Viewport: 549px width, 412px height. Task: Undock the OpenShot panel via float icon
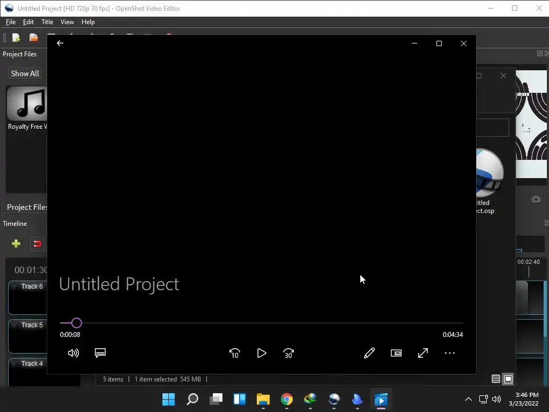(540, 53)
